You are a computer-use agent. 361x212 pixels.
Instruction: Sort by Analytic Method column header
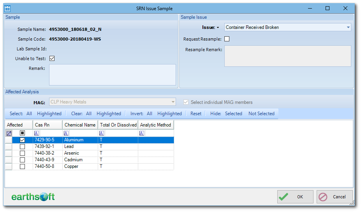[156, 125]
